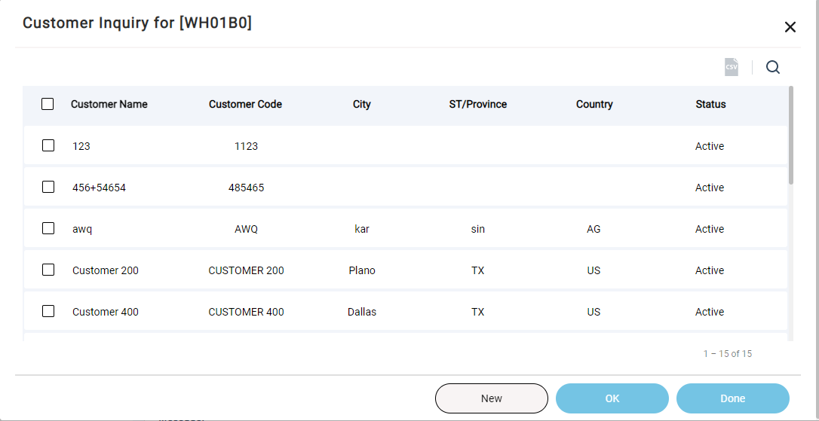The height and width of the screenshot is (421, 819).
Task: Click the Status column header
Action: (x=710, y=105)
